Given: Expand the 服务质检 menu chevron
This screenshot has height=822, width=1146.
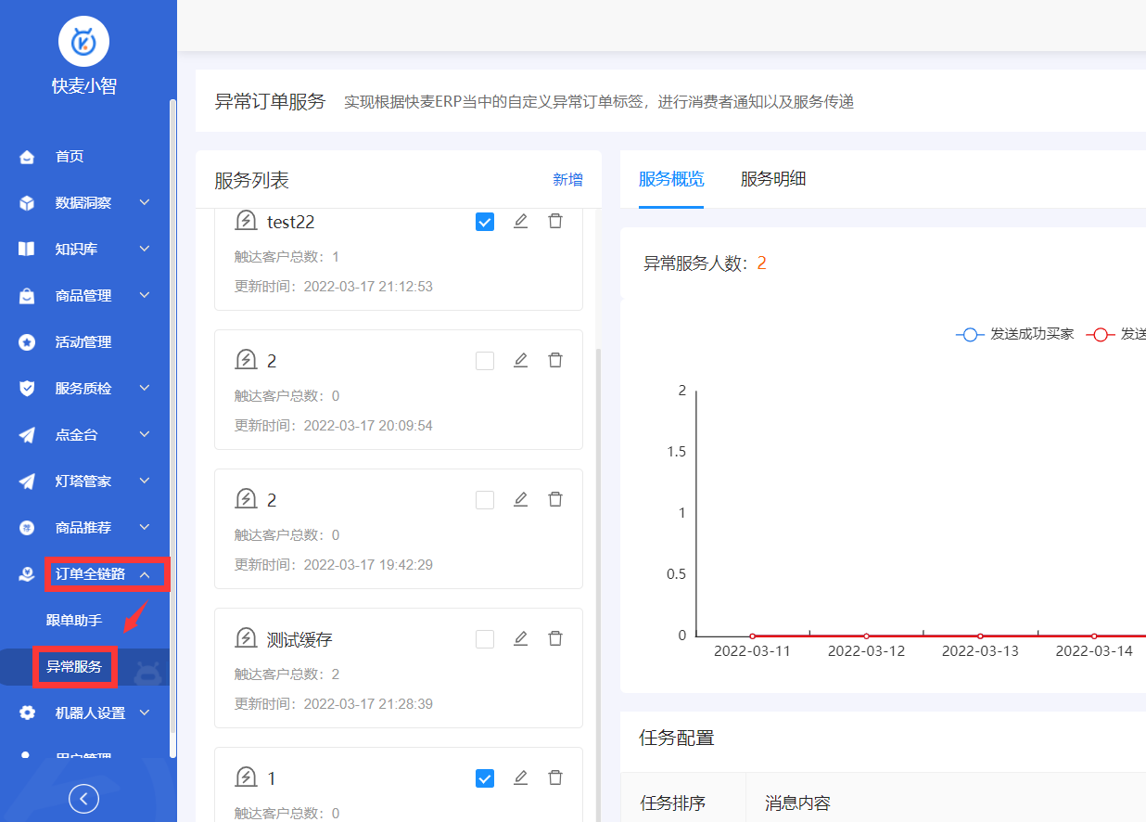Looking at the screenshot, I should tap(145, 388).
